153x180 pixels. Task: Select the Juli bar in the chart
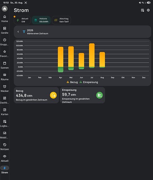point(92,56)
